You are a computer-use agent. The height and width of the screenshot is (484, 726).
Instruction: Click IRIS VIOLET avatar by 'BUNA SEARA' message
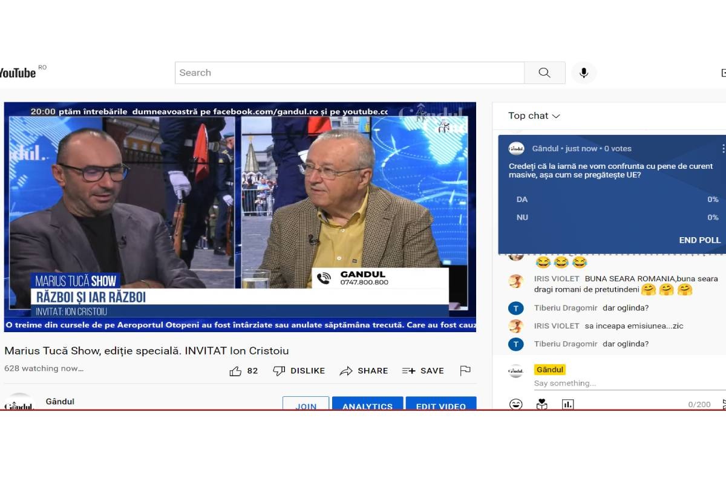515,281
